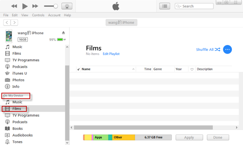Open Photos sync settings
Image resolution: width=243 pixels, height=145 pixels.
tap(18, 80)
